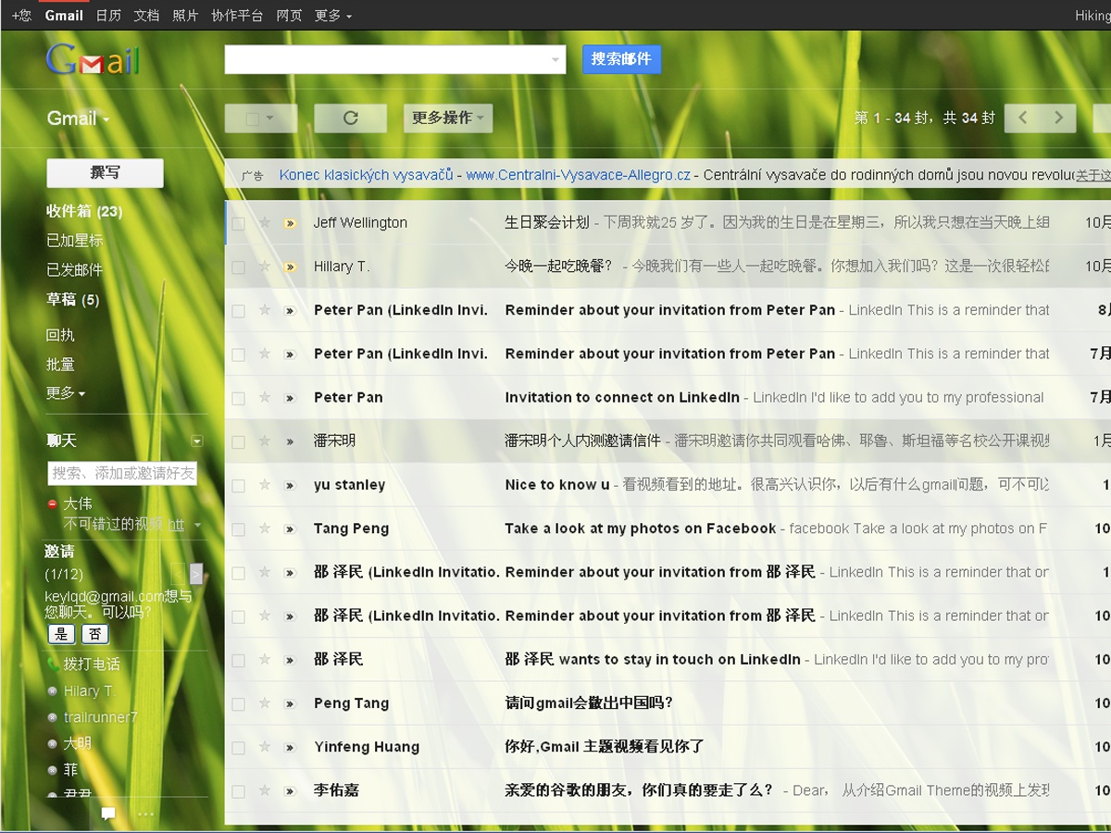The width and height of the screenshot is (1111, 833).
Task: Open 协作平台 in top bar
Action: coord(237,16)
